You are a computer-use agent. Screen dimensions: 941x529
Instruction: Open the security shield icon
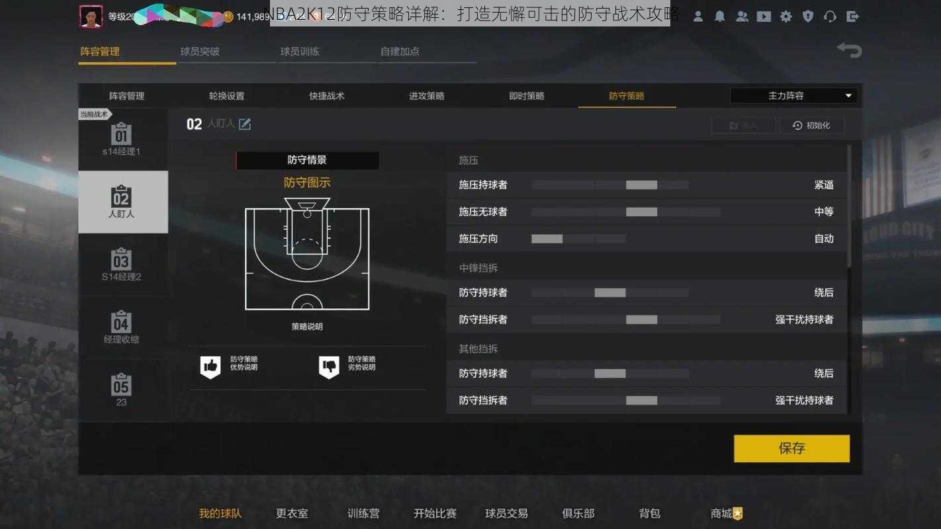pyautogui.click(x=808, y=17)
